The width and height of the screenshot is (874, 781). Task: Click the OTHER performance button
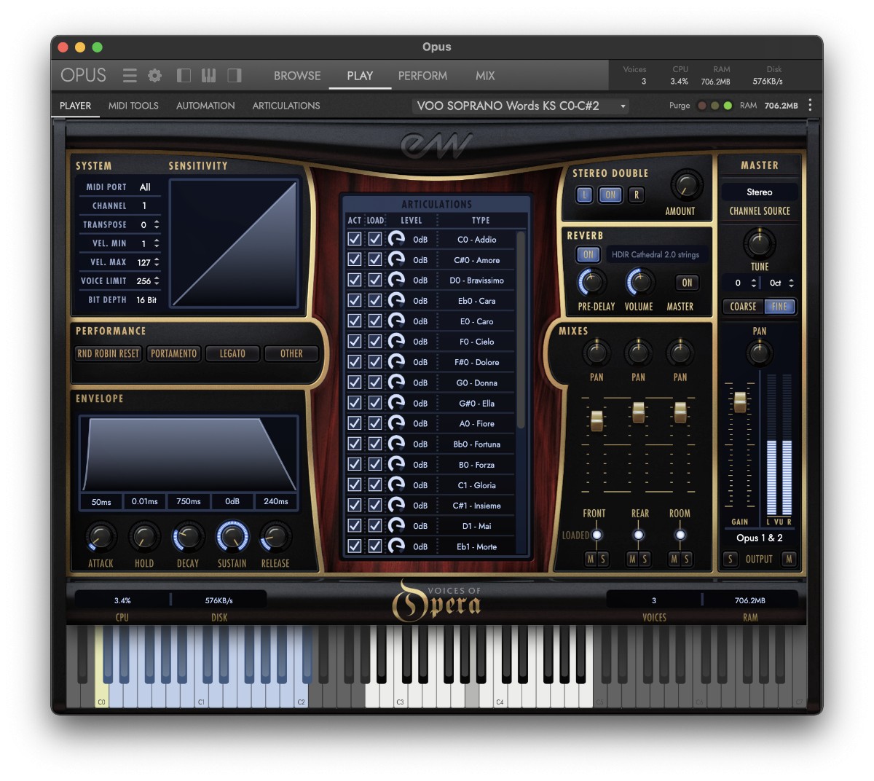pyautogui.click(x=291, y=353)
